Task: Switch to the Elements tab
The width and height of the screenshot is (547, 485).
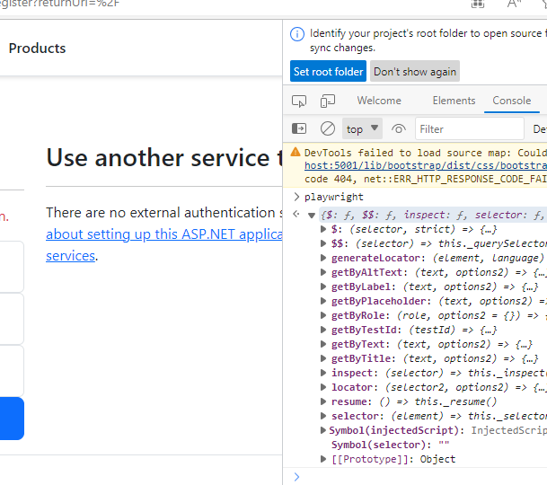Action: [454, 101]
